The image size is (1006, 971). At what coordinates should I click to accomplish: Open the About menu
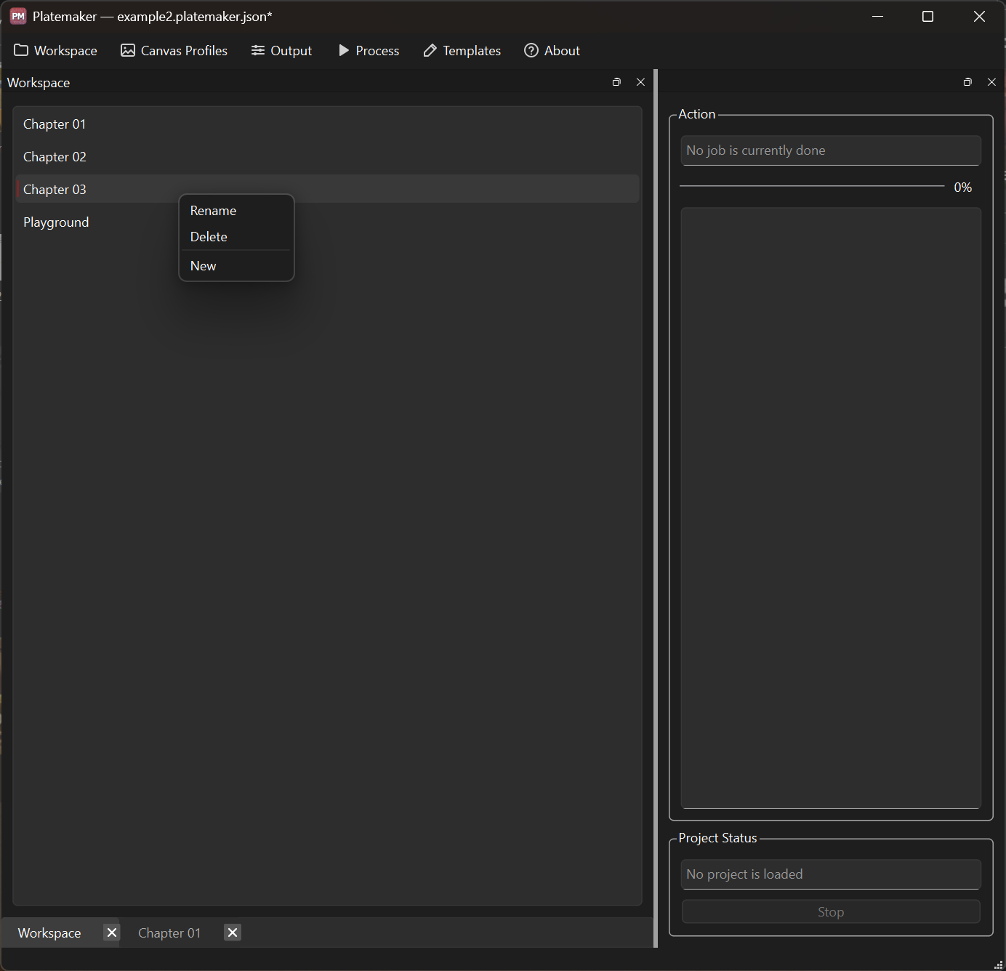(552, 50)
